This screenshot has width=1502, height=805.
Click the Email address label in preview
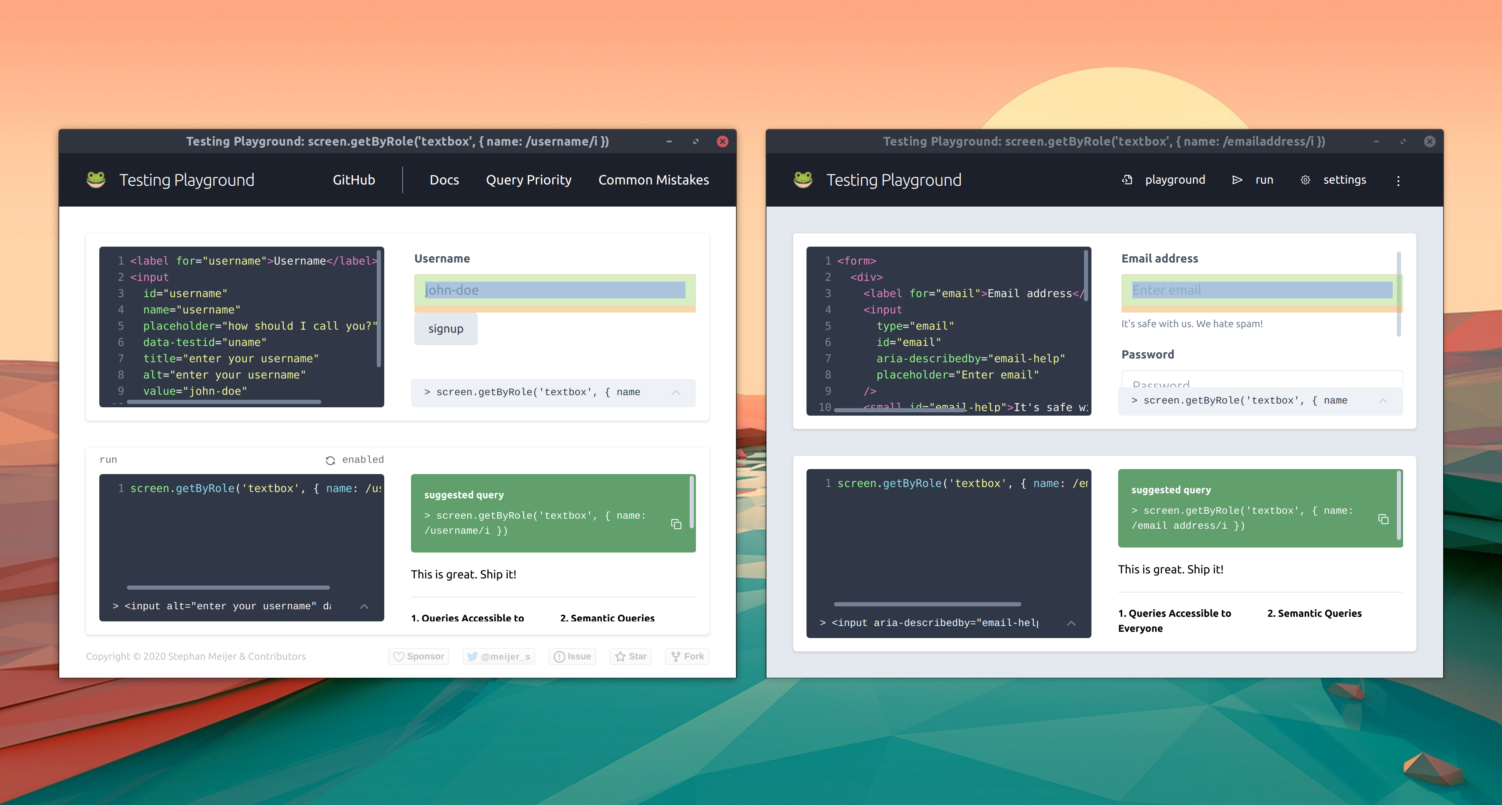click(x=1160, y=258)
